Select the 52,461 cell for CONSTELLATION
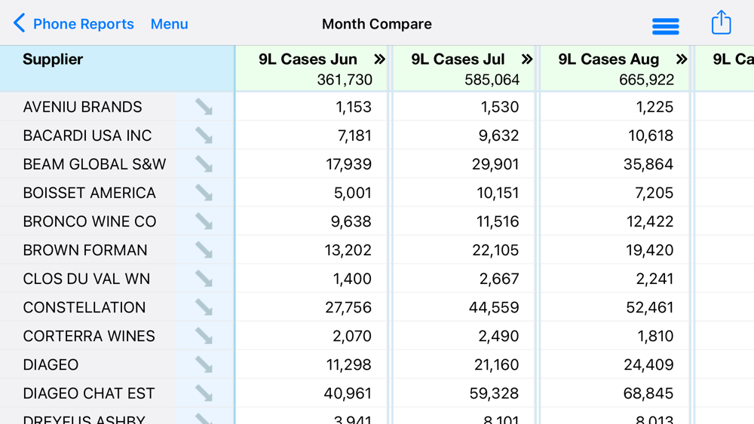 pyautogui.click(x=650, y=307)
